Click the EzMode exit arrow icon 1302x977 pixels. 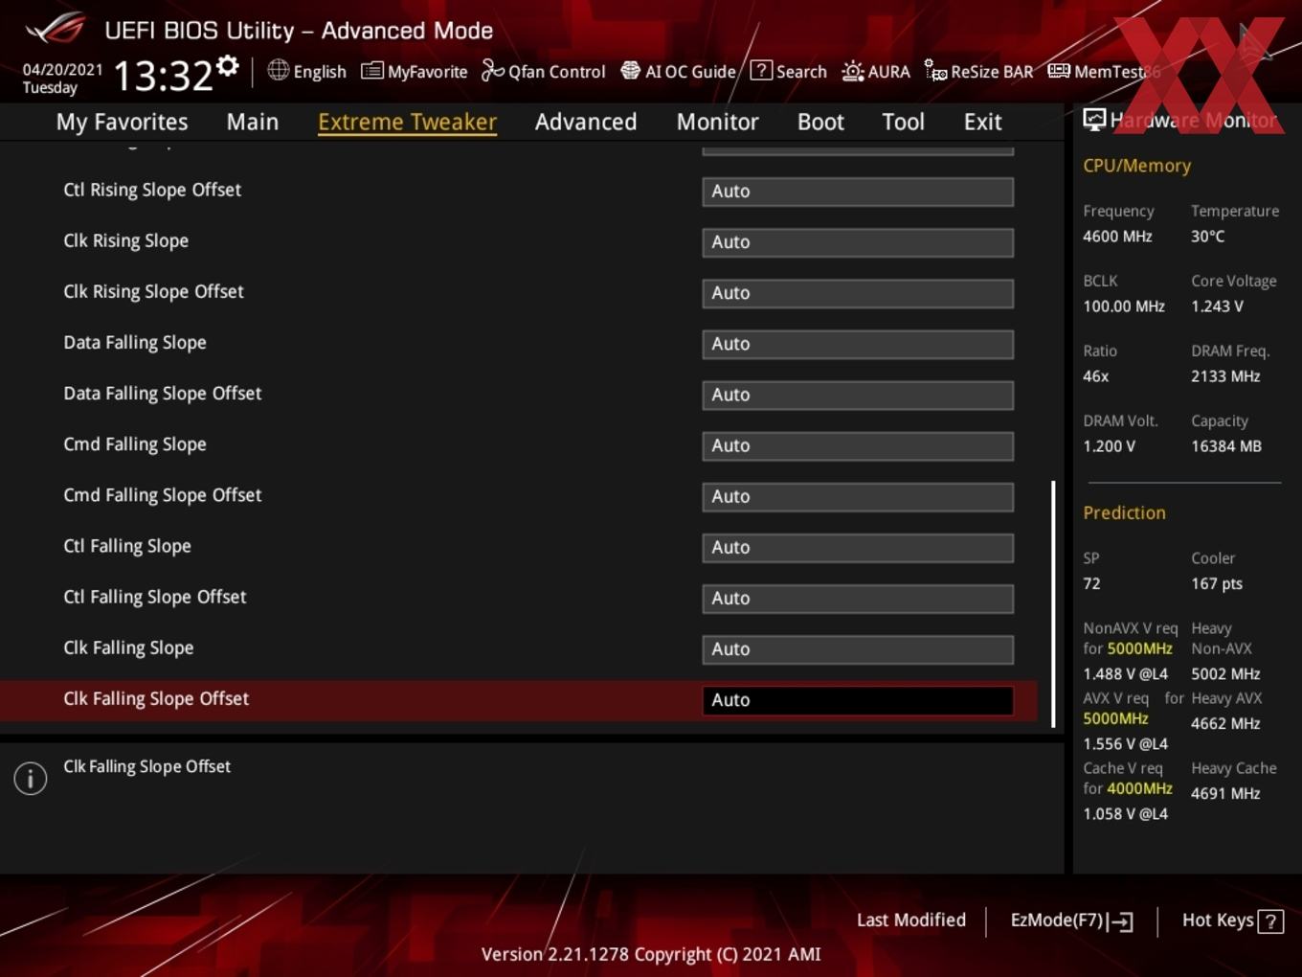(x=1121, y=921)
